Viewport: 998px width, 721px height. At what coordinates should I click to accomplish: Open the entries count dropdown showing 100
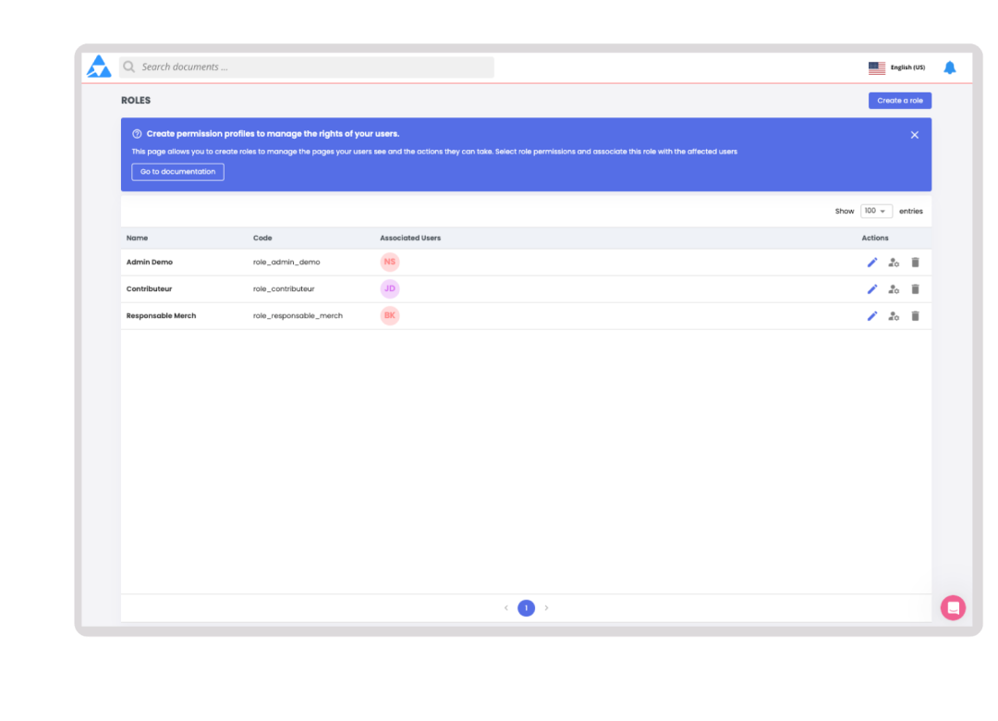point(875,211)
